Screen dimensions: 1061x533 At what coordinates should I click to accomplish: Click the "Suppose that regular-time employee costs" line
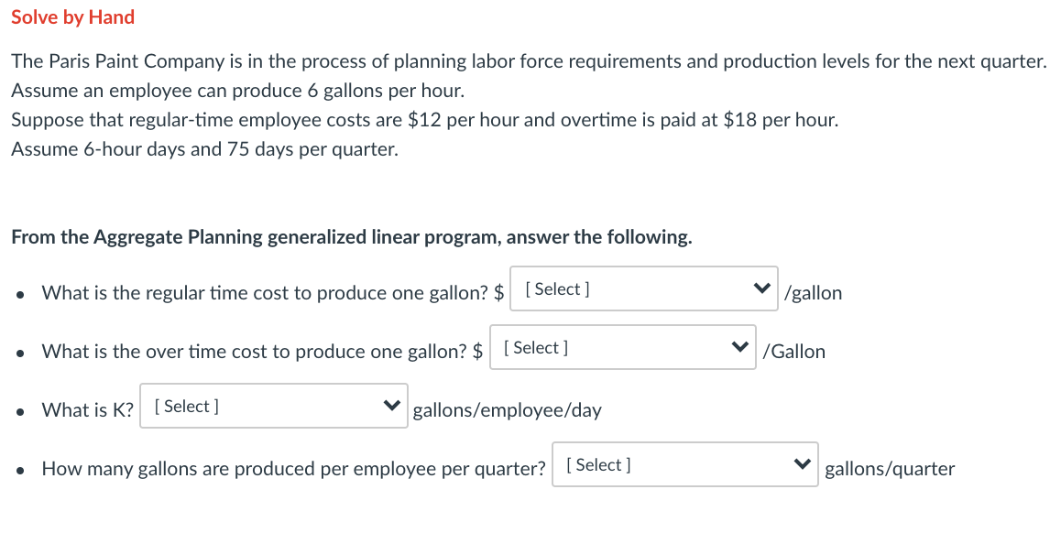pos(424,120)
